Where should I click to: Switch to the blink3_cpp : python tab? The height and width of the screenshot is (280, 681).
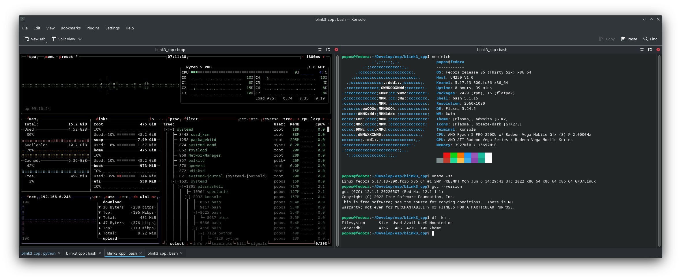coord(38,253)
